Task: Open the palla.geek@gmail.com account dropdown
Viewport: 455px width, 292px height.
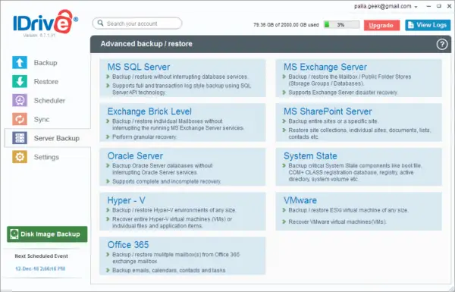Action: coord(385,6)
